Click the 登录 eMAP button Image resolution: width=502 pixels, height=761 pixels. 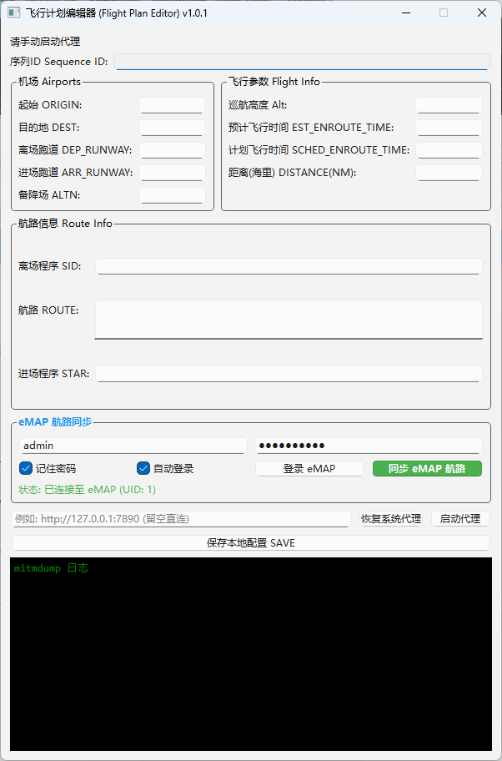[309, 469]
